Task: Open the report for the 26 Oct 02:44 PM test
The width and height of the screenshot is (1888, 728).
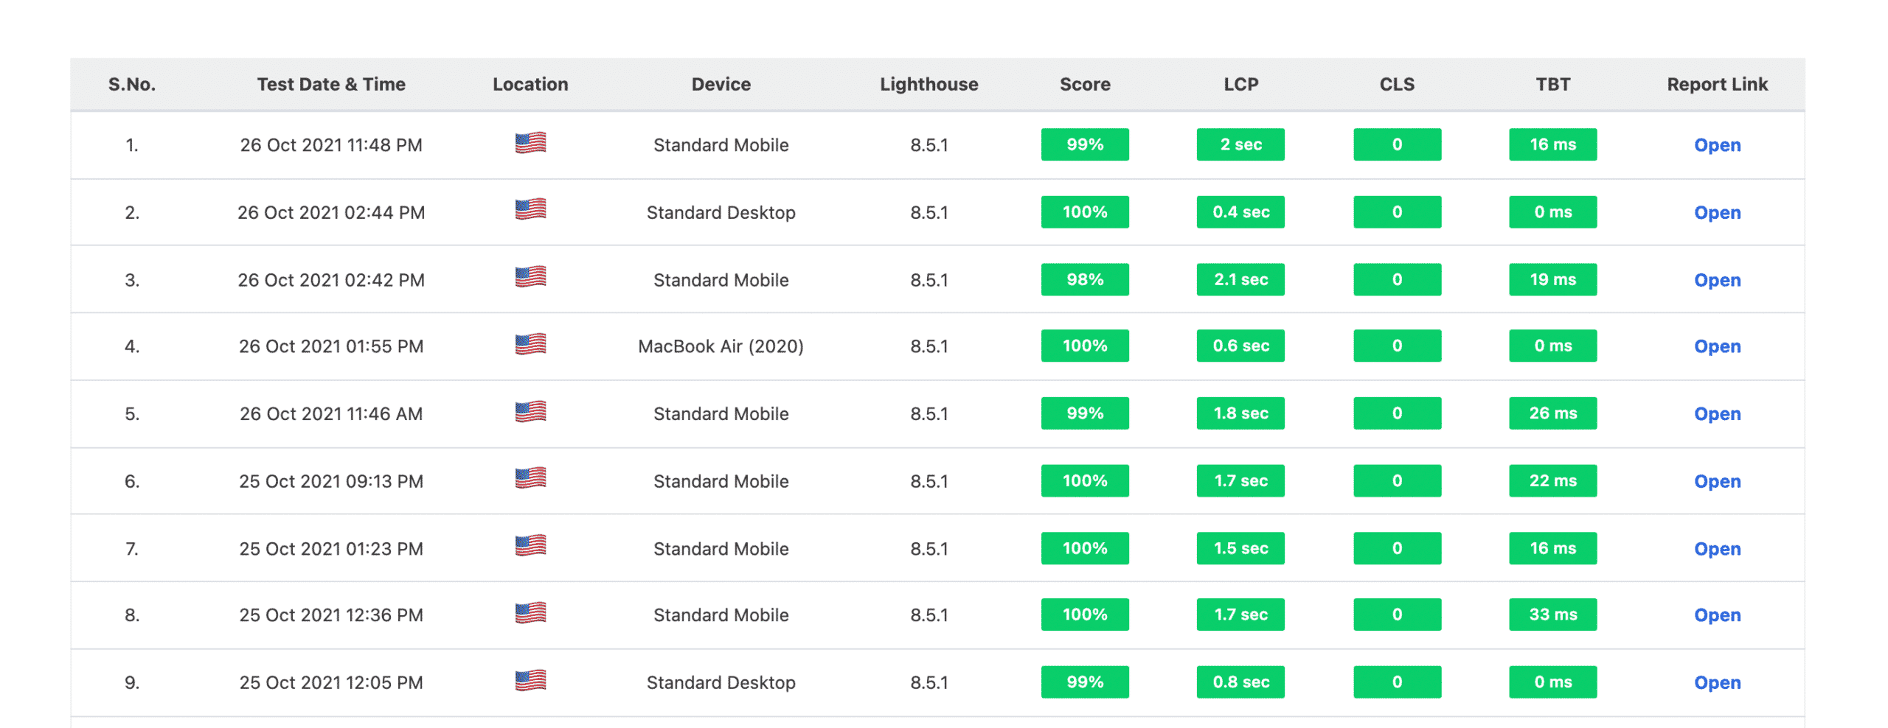Action: tap(1717, 213)
